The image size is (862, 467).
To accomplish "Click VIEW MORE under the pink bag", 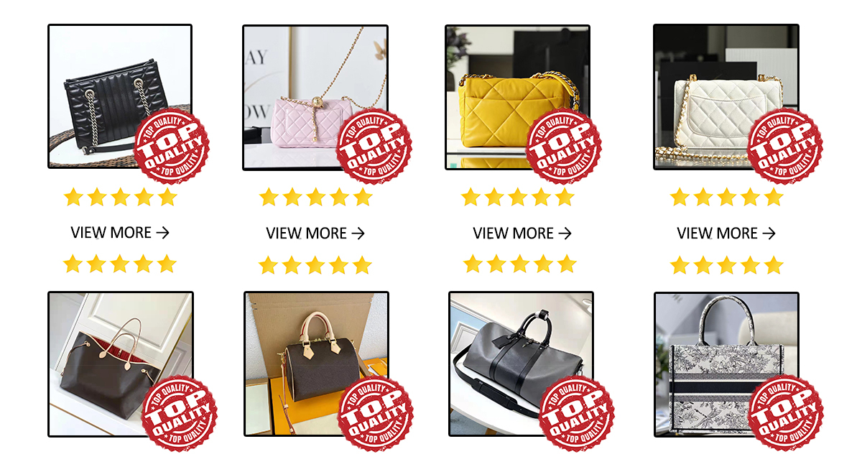I will (x=315, y=233).
